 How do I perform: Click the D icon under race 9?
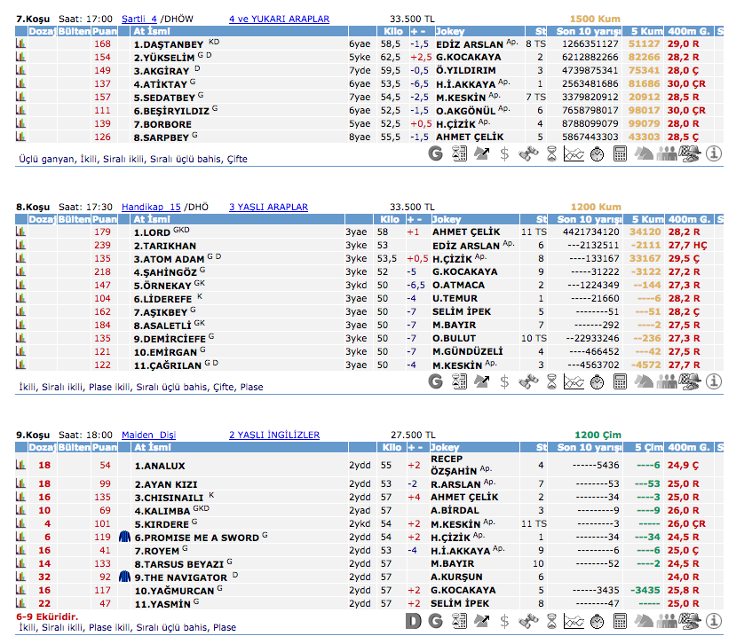coord(413,621)
